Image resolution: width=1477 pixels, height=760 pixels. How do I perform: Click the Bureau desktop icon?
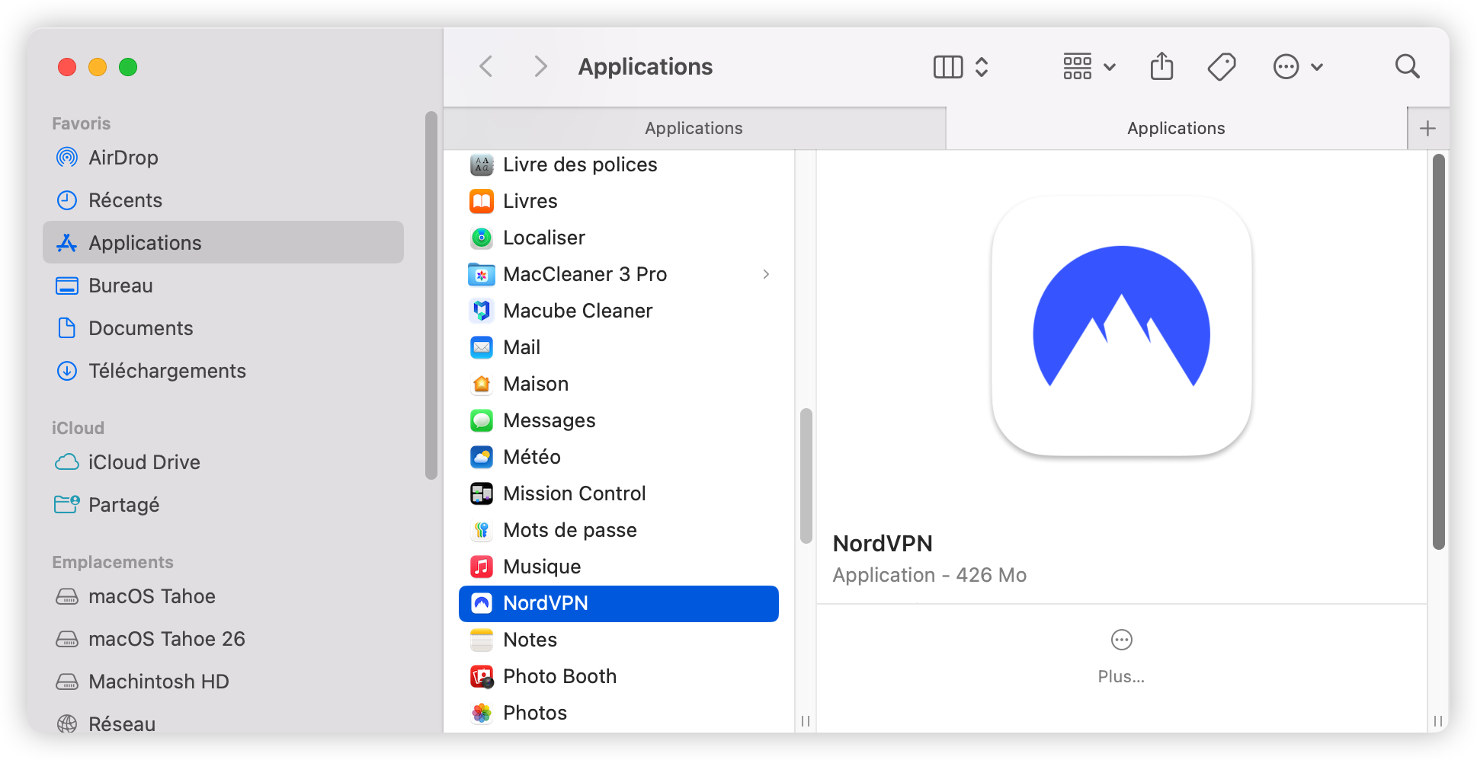click(x=67, y=286)
